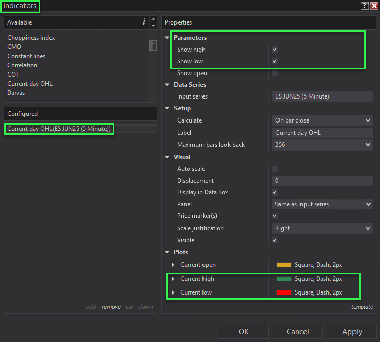
Task: Open Maximum bars look back dropdown
Action: click(322, 145)
